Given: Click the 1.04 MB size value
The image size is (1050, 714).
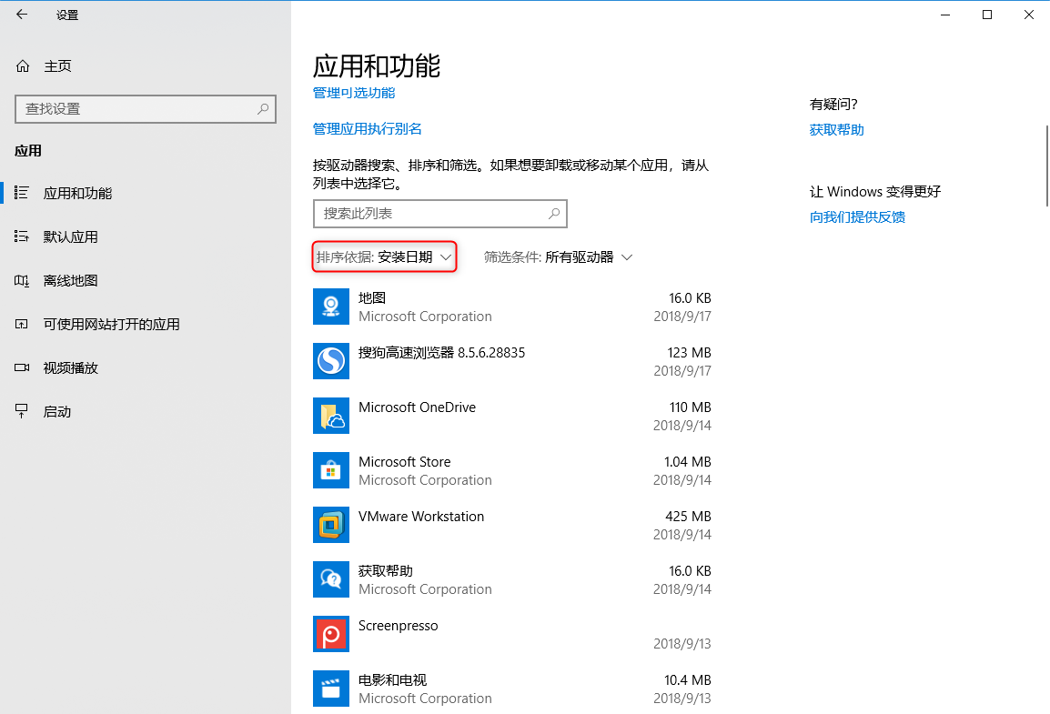Looking at the screenshot, I should click(x=687, y=462).
